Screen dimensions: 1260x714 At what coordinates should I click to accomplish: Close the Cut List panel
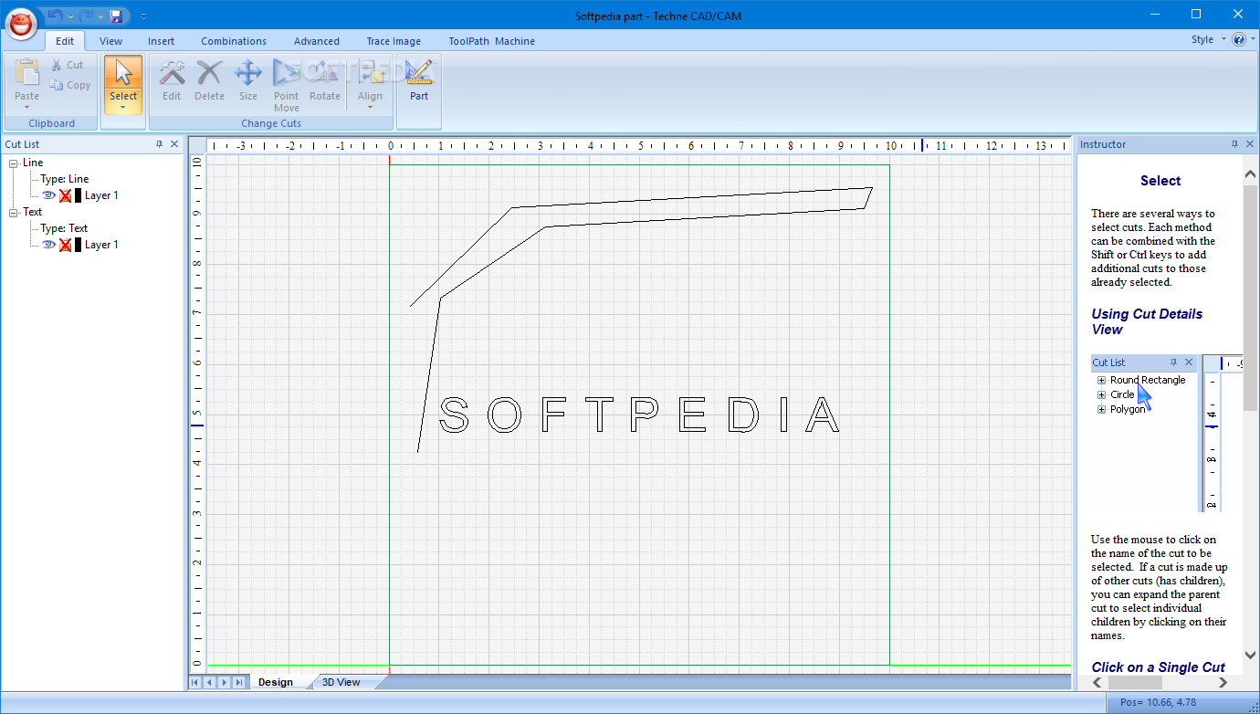pyautogui.click(x=174, y=144)
